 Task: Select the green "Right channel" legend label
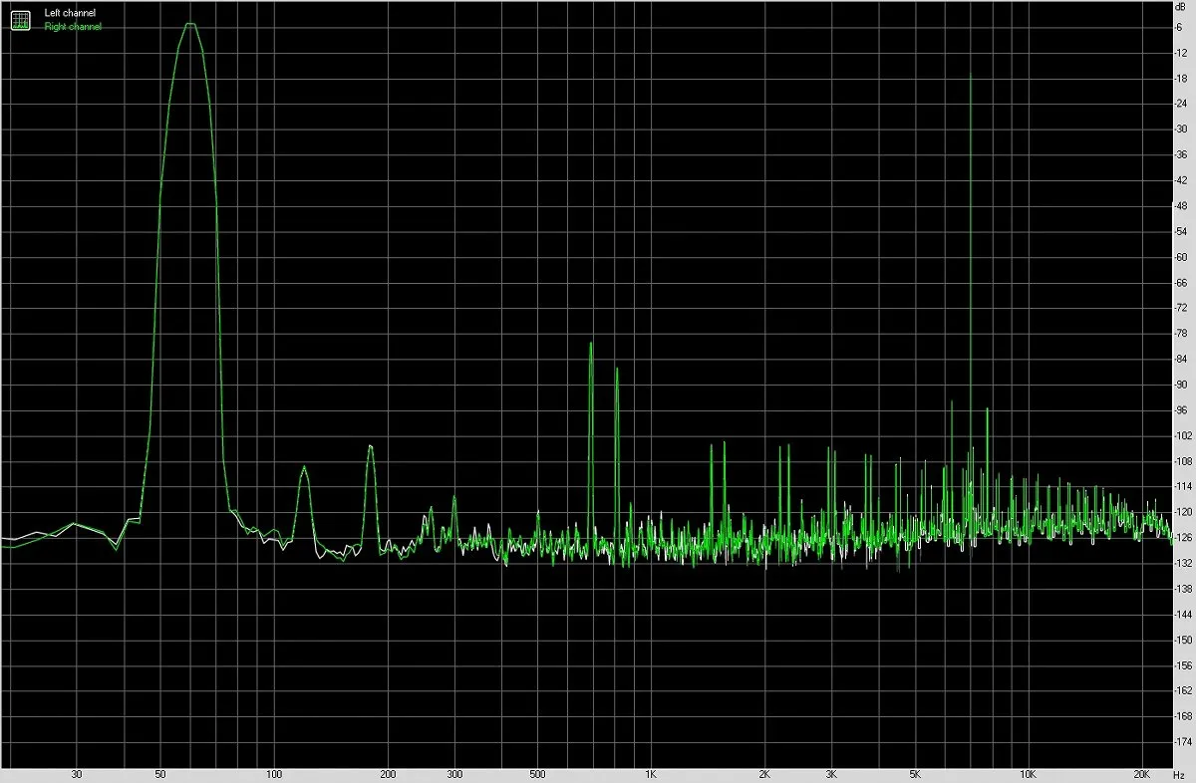coord(73,27)
